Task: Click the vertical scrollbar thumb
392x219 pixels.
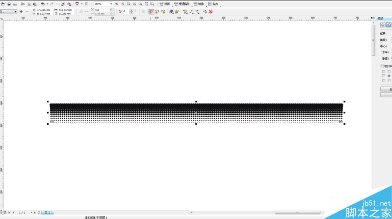Action: click(374, 40)
